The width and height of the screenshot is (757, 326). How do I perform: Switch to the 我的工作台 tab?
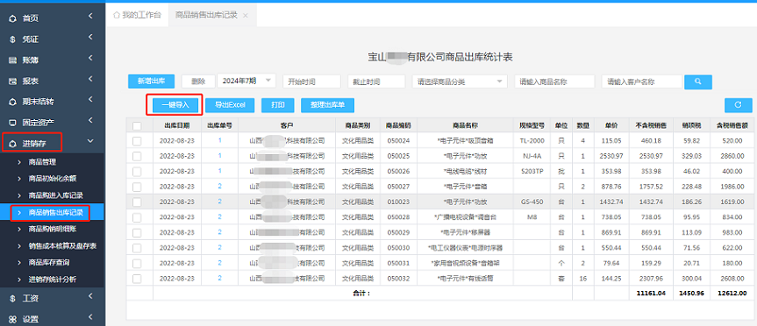137,15
